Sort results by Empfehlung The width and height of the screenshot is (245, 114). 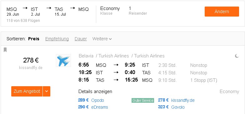click(57, 39)
